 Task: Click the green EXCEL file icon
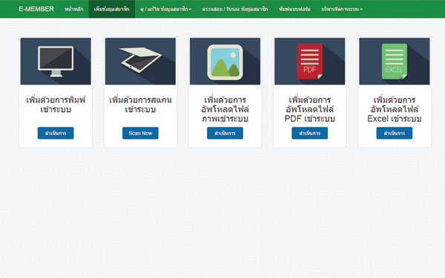tap(395, 62)
